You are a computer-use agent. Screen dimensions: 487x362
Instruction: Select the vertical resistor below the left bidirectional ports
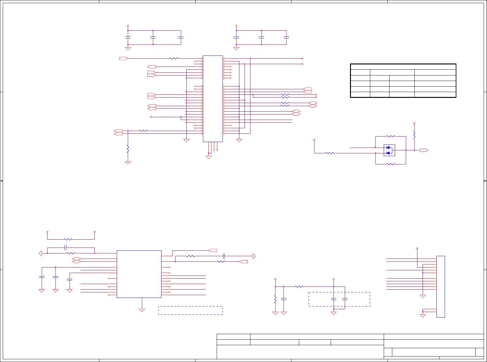[128, 149]
